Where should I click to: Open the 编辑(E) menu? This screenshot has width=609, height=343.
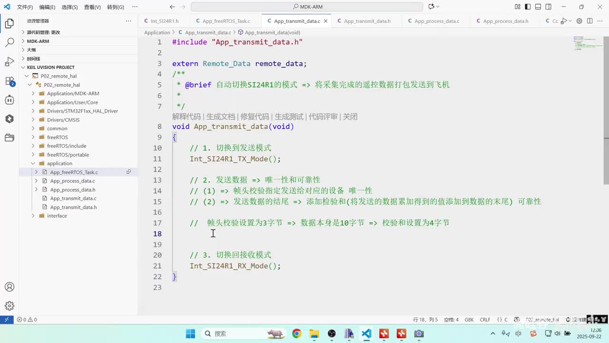[x=47, y=7]
